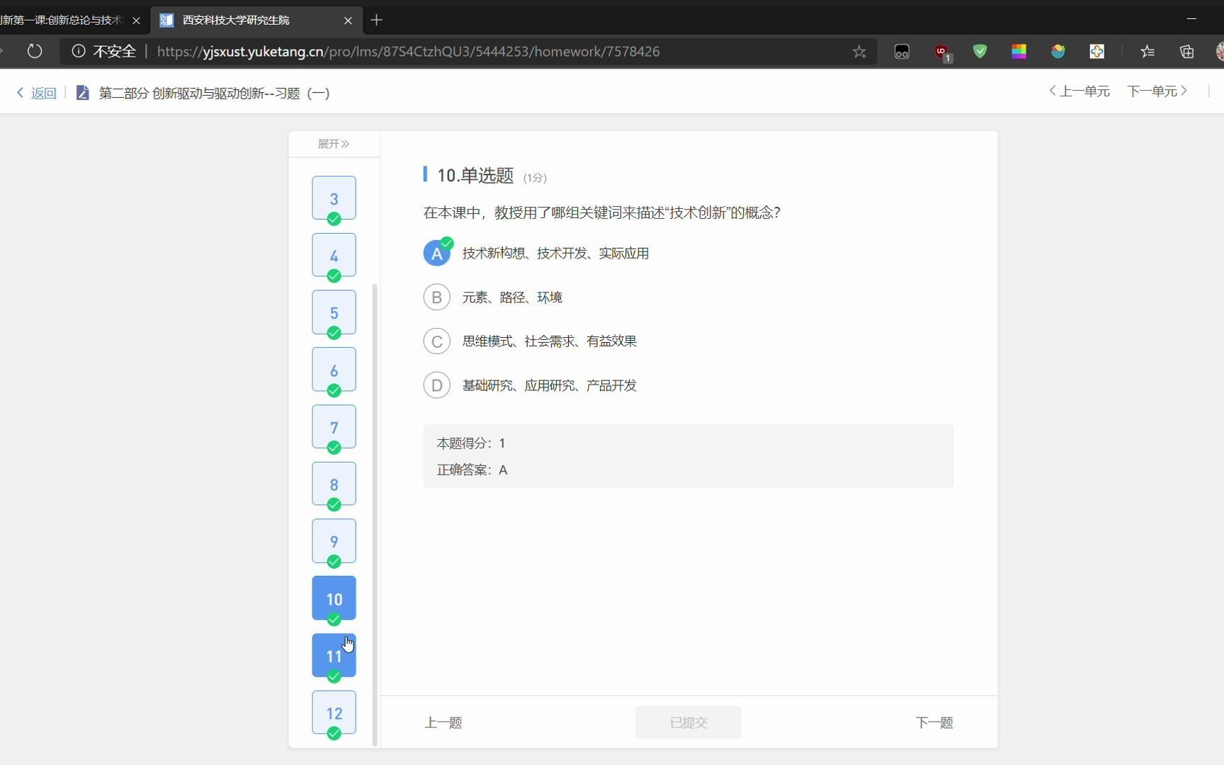
Task: Jump to question 7
Action: [334, 427]
